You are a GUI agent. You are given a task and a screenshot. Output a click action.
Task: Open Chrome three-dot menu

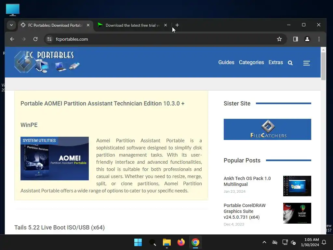tap(319, 39)
